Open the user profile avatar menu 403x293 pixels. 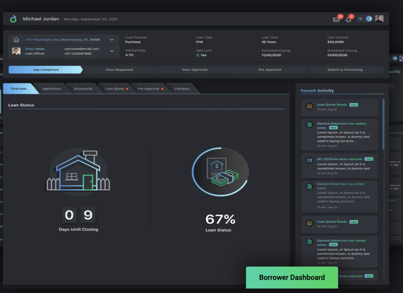(379, 19)
